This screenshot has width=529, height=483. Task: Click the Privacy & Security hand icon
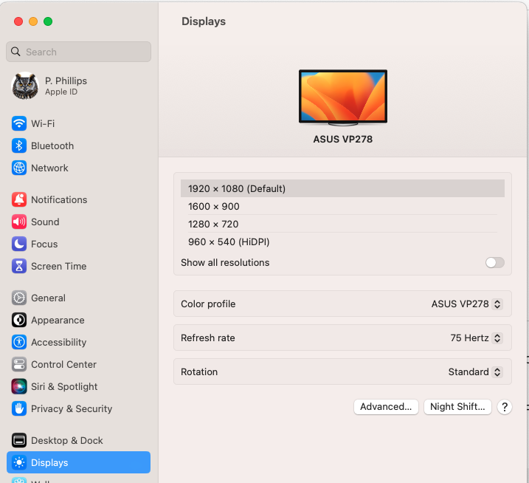tap(19, 408)
